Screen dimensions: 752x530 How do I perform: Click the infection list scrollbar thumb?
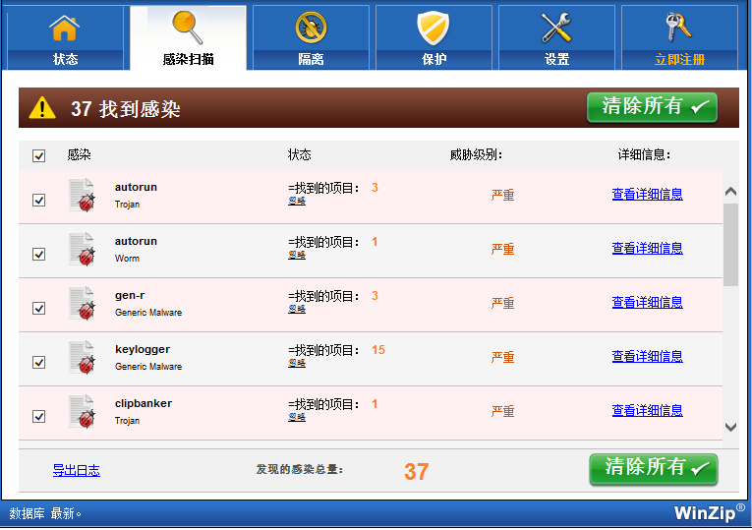[731, 245]
